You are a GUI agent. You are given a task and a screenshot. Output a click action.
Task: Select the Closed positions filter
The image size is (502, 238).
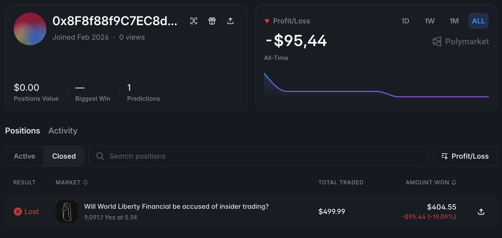[64, 156]
